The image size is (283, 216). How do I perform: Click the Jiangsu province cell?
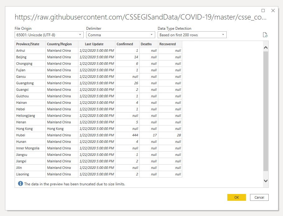(x=30, y=155)
